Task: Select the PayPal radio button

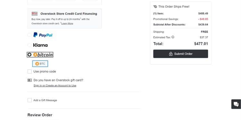Action: point(29,35)
